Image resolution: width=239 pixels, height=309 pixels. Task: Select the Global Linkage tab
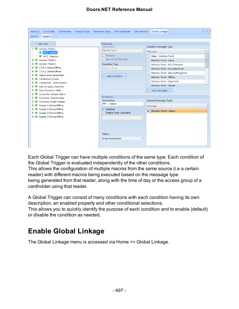160,32
